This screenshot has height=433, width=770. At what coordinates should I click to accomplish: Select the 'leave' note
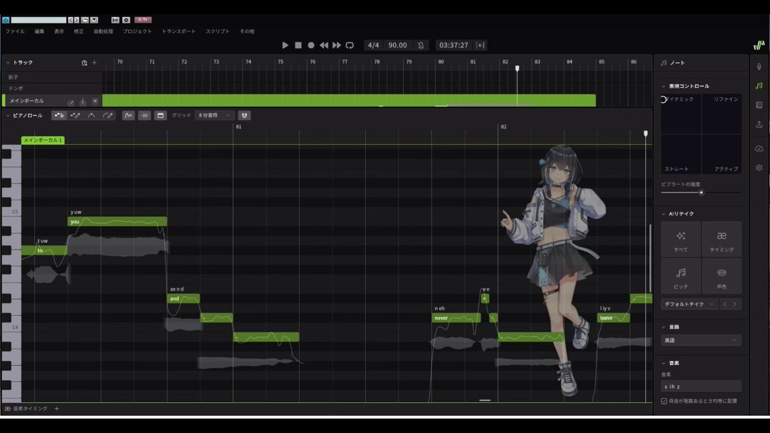[x=613, y=318]
